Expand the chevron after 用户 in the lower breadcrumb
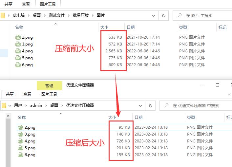Screen dimensions: 232x167 (26, 105)
